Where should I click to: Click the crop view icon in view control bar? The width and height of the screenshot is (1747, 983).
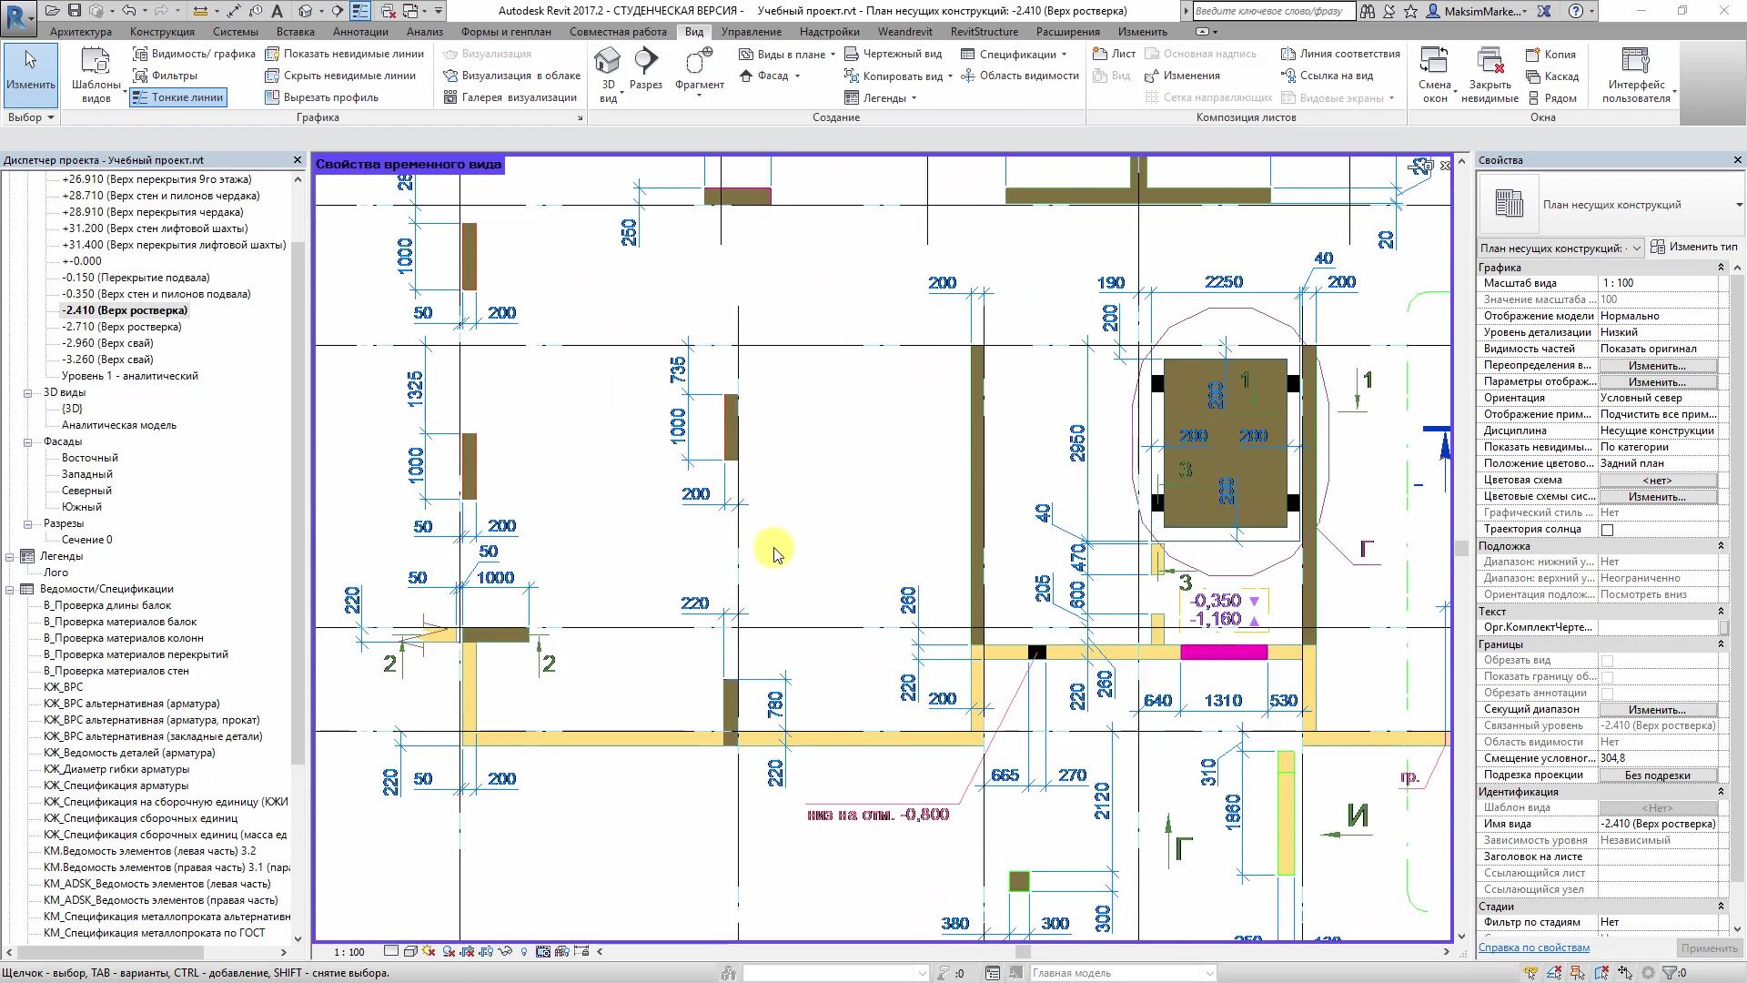click(467, 952)
